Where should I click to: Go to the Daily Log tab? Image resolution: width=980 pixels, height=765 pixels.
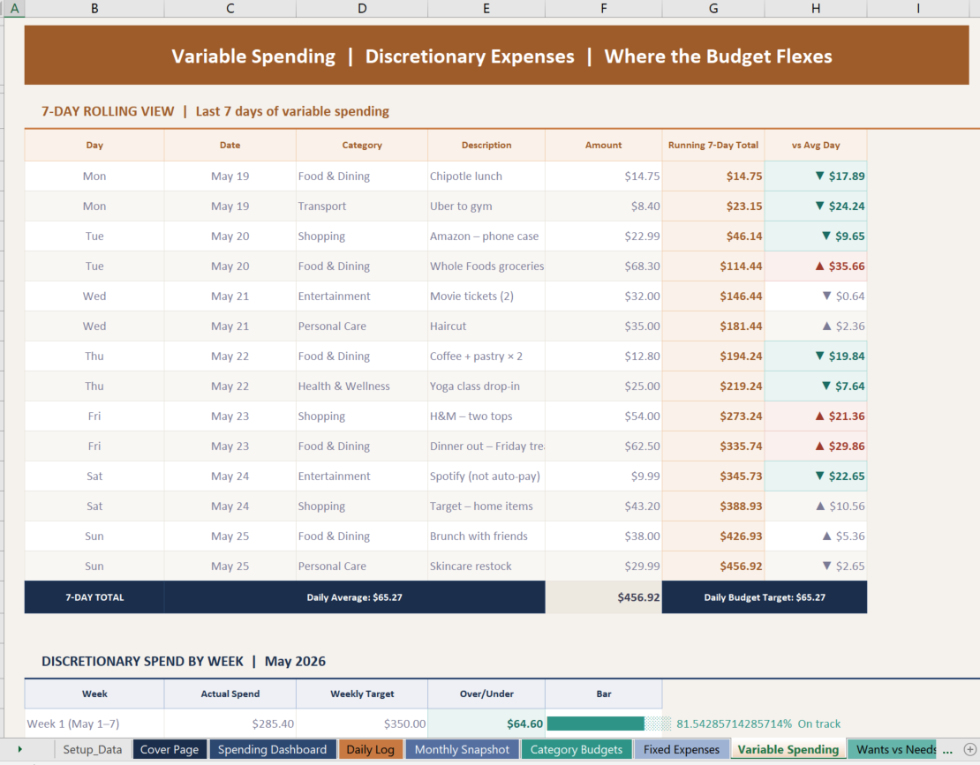[x=371, y=749]
